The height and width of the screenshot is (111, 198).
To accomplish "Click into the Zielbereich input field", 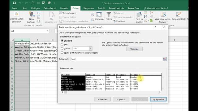I will tap(117, 59).
